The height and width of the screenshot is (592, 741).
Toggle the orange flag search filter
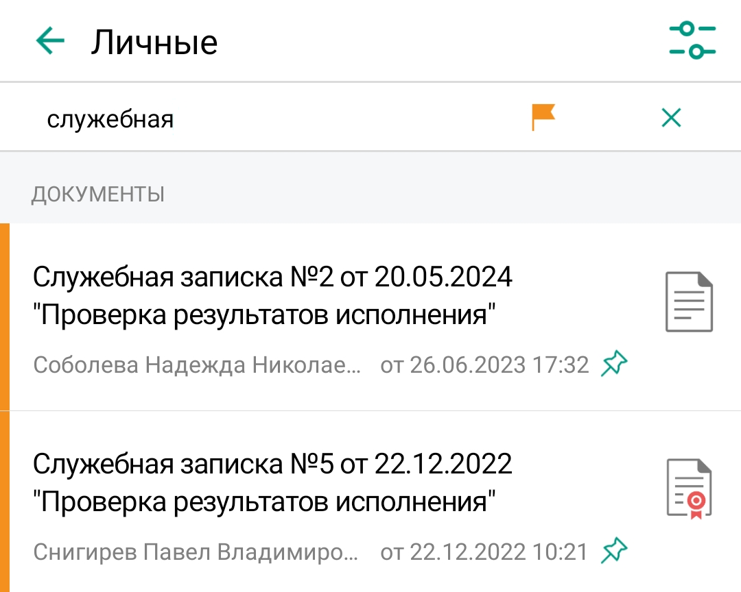[543, 117]
